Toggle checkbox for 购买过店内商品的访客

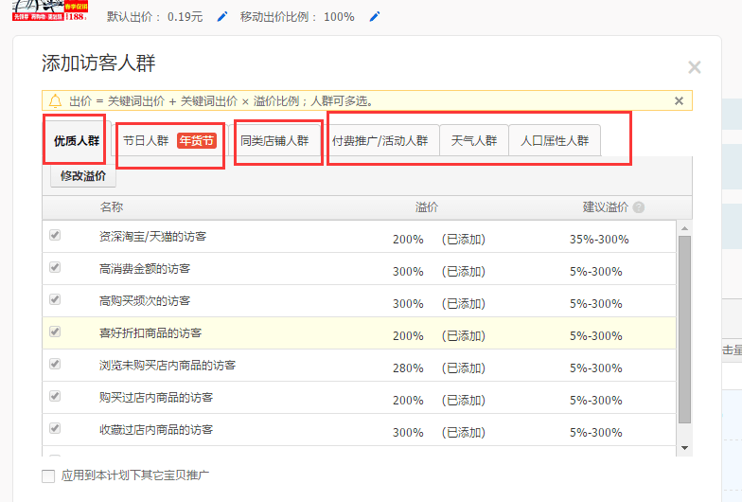point(55,396)
